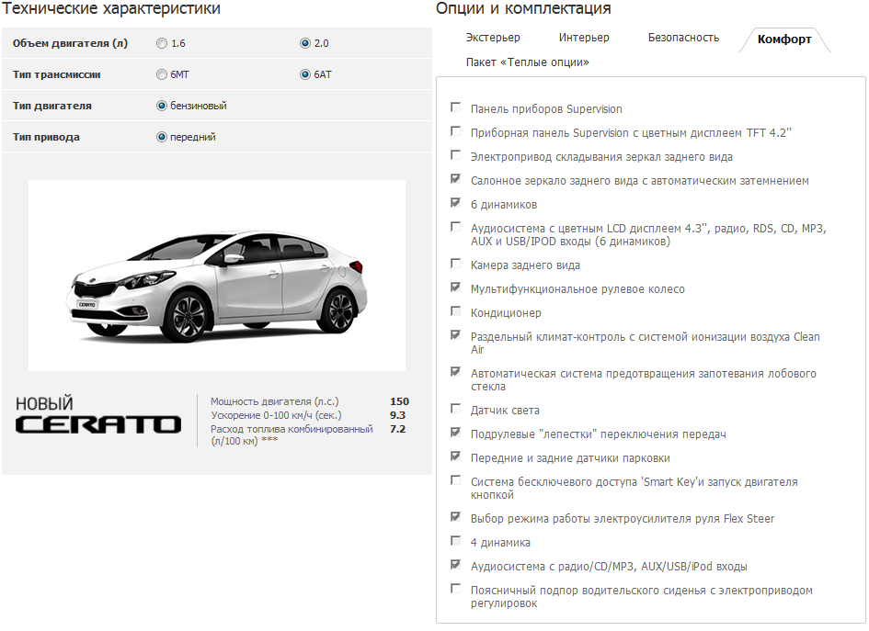Tick the Supervision TFT 4.2'' display checkbox

pos(455,131)
